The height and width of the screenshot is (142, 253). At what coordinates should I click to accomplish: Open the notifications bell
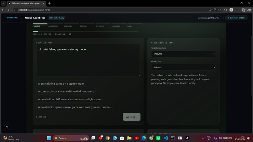249,138
